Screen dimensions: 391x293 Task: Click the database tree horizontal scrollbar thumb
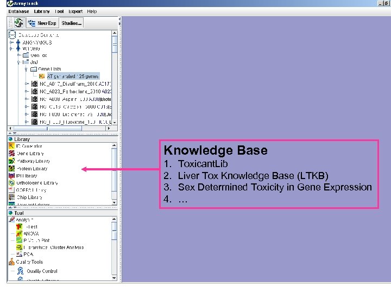(47, 128)
